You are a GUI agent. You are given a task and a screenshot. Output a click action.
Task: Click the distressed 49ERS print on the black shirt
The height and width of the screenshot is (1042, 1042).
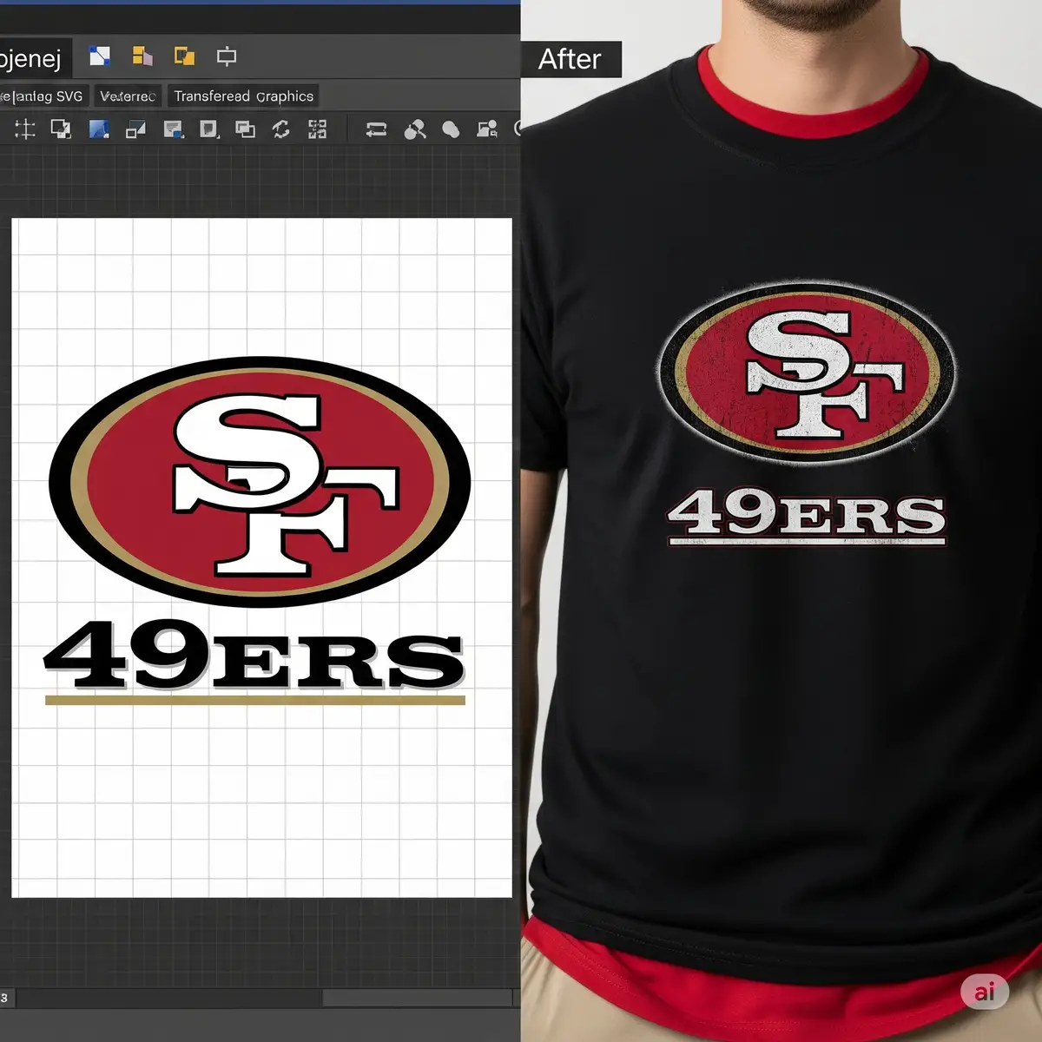coord(807,516)
